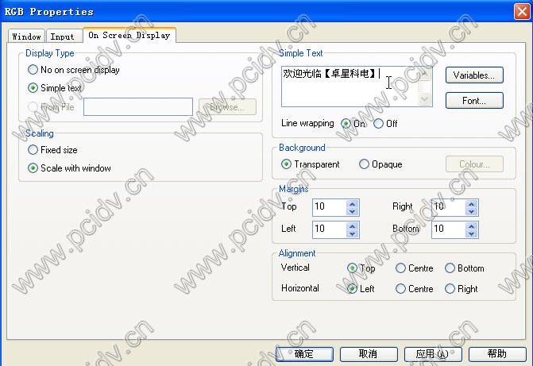Image resolution: width=533 pixels, height=366 pixels.
Task: Increase the Bottom margin value
Action: 472,226
